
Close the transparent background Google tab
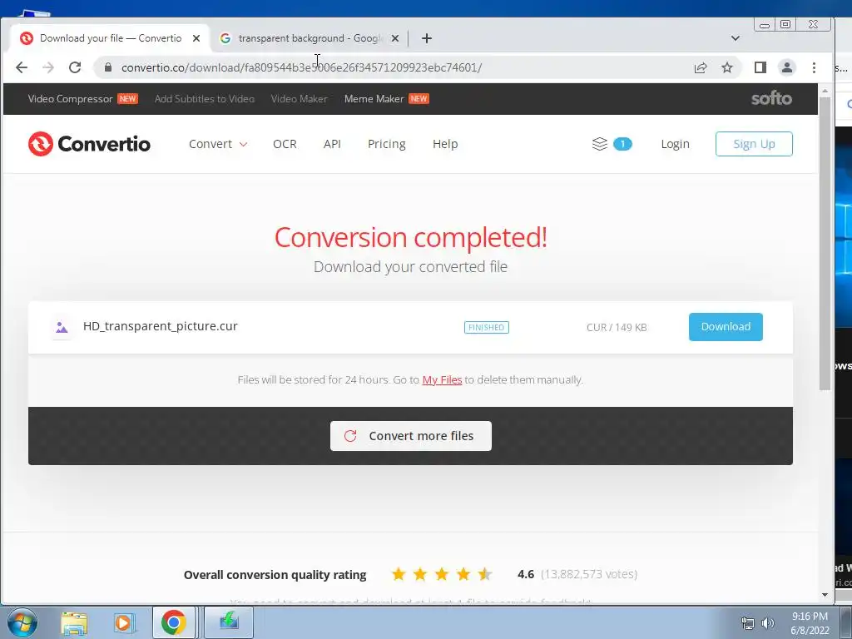(x=395, y=38)
